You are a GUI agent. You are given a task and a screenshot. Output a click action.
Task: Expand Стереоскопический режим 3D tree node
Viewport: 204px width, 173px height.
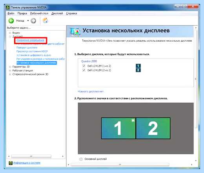point(10,74)
